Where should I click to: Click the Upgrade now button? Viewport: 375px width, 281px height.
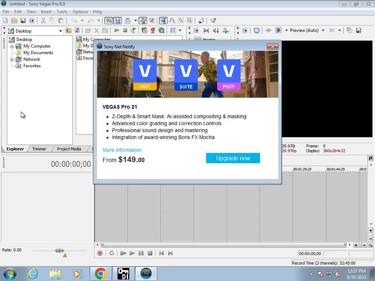click(233, 158)
